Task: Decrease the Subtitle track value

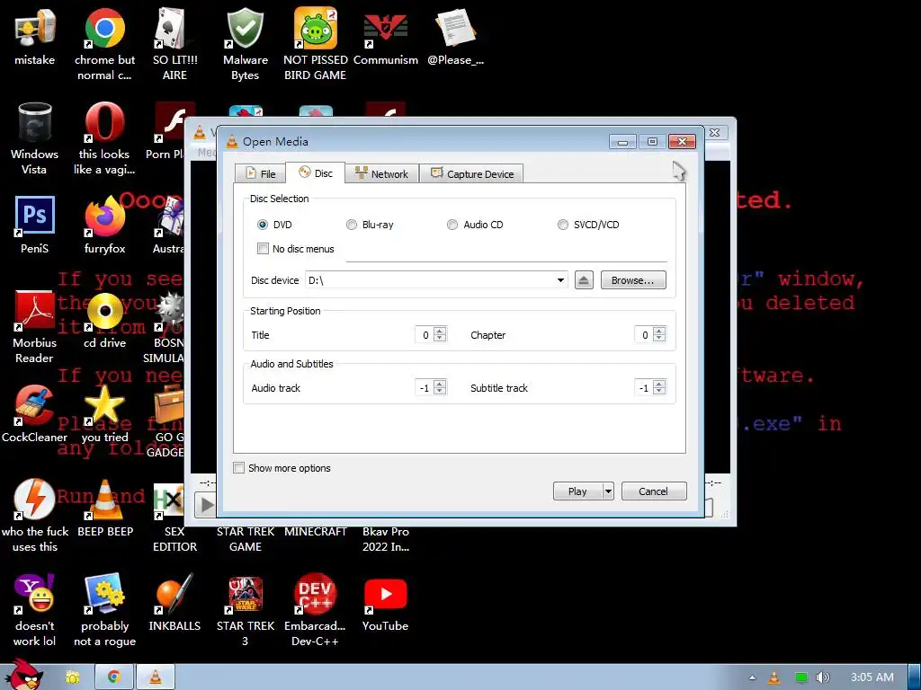Action: click(659, 392)
